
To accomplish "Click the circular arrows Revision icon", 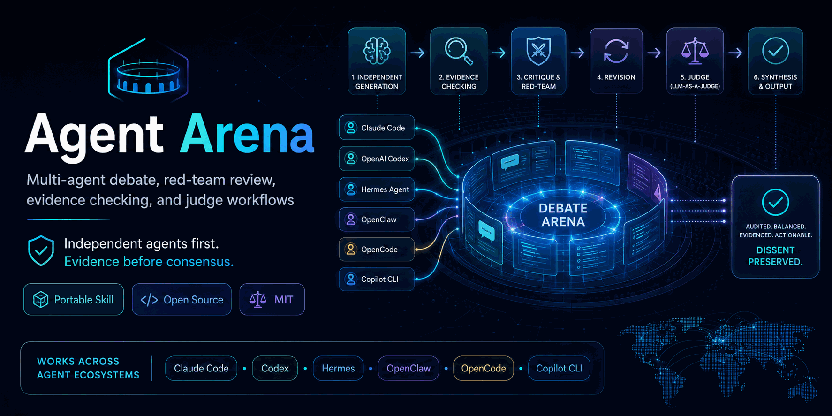I will pos(616,51).
